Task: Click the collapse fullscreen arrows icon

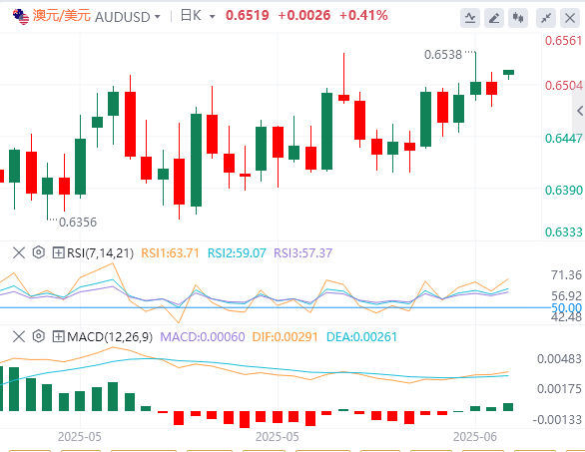Action: (546, 18)
